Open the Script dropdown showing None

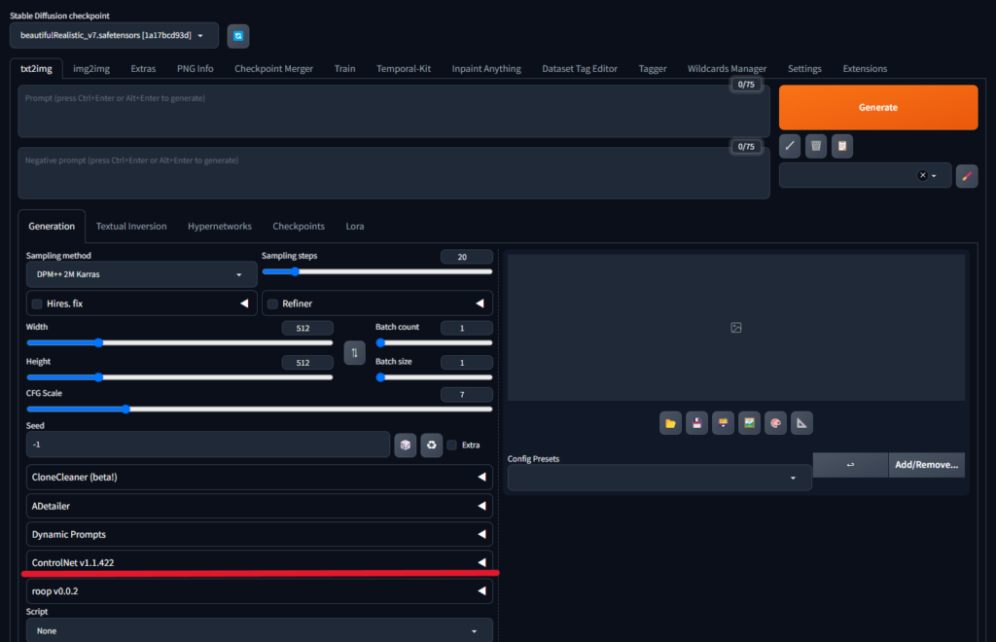[259, 630]
